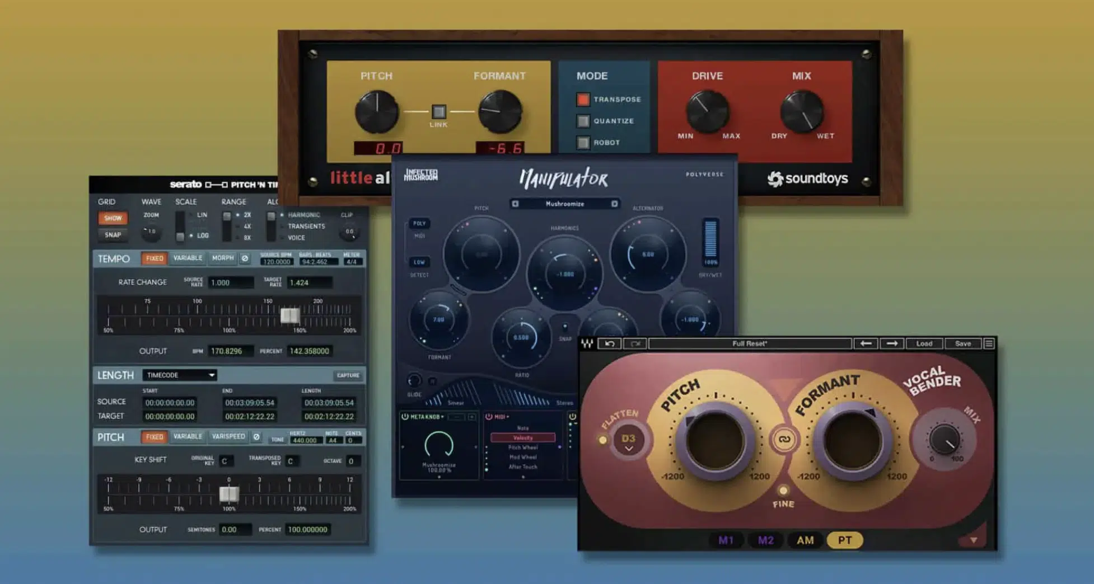Select next preset arrow in Manipulator
The image size is (1094, 584).
click(614, 204)
